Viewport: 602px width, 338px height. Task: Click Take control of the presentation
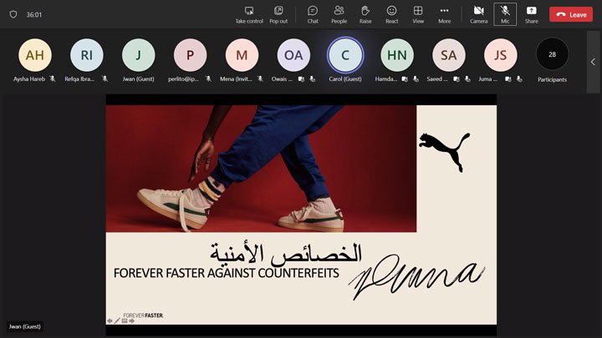(x=248, y=14)
